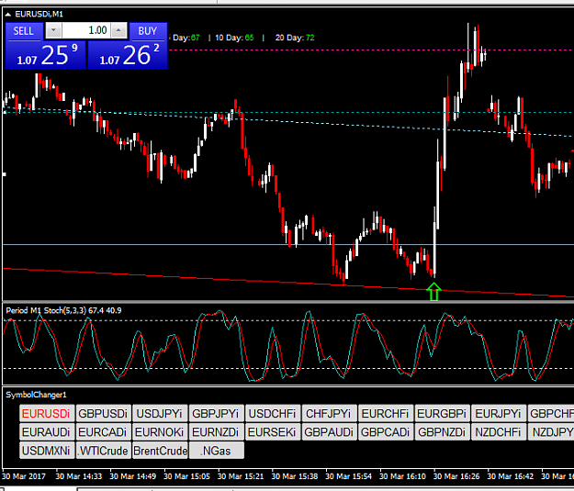Click the 30 Mar 15:05 time label
The height and width of the screenshot is (491, 574).
(186, 476)
